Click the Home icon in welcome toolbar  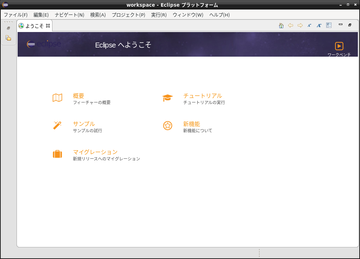[x=281, y=25]
